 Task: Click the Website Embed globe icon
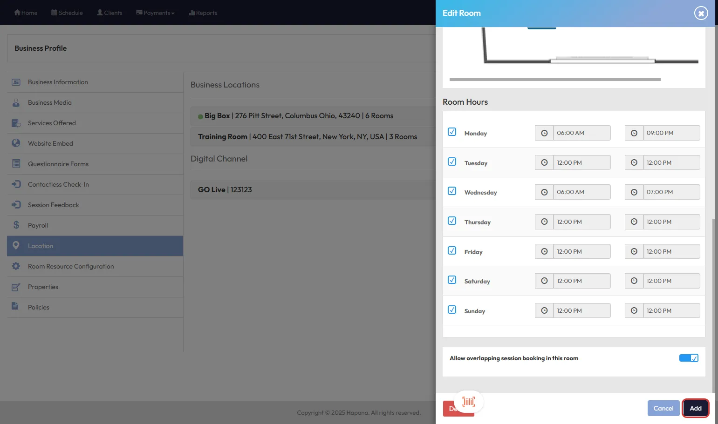pyautogui.click(x=16, y=143)
